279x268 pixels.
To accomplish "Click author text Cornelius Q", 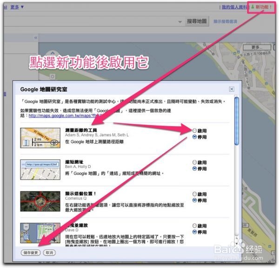I will (x=76, y=198).
